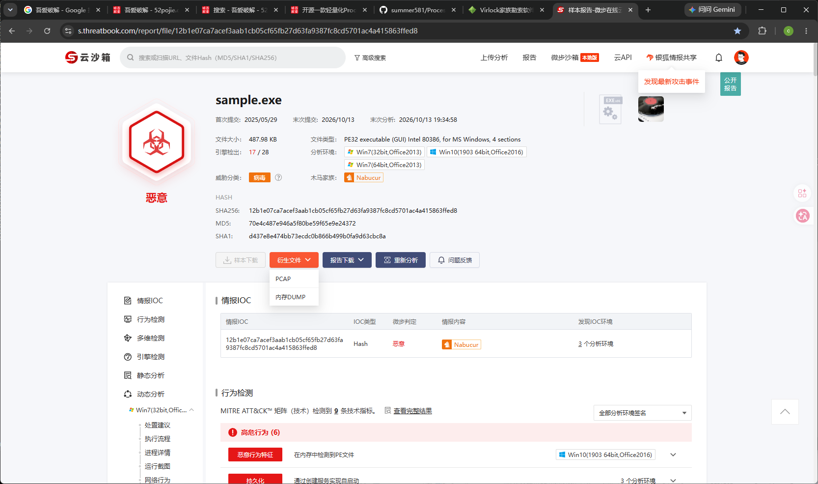The width and height of the screenshot is (818, 484).
Task: Select the Win10(1903 64bit,Office2016) environment tag
Action: [x=477, y=152]
